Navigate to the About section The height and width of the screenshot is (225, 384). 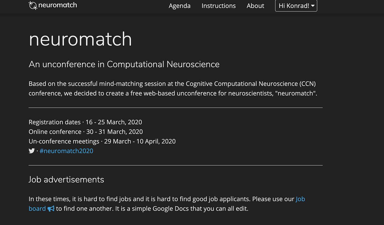tap(255, 6)
